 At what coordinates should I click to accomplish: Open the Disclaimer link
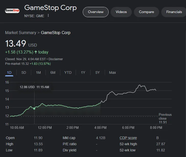point(56,59)
